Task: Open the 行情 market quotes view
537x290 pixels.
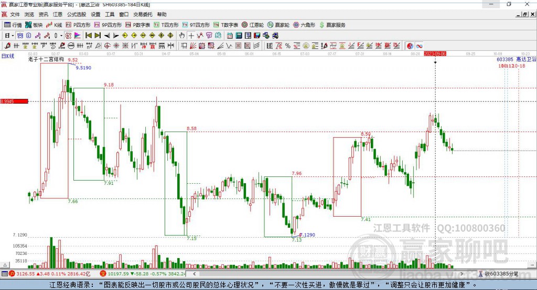Action: click(x=13, y=25)
